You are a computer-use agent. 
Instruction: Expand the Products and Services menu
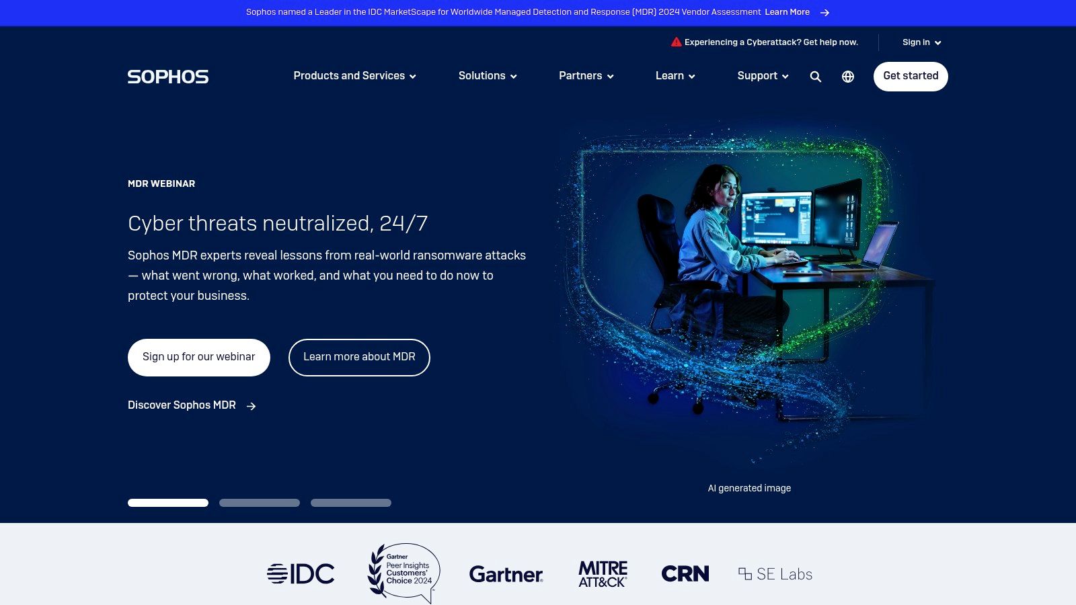point(354,76)
